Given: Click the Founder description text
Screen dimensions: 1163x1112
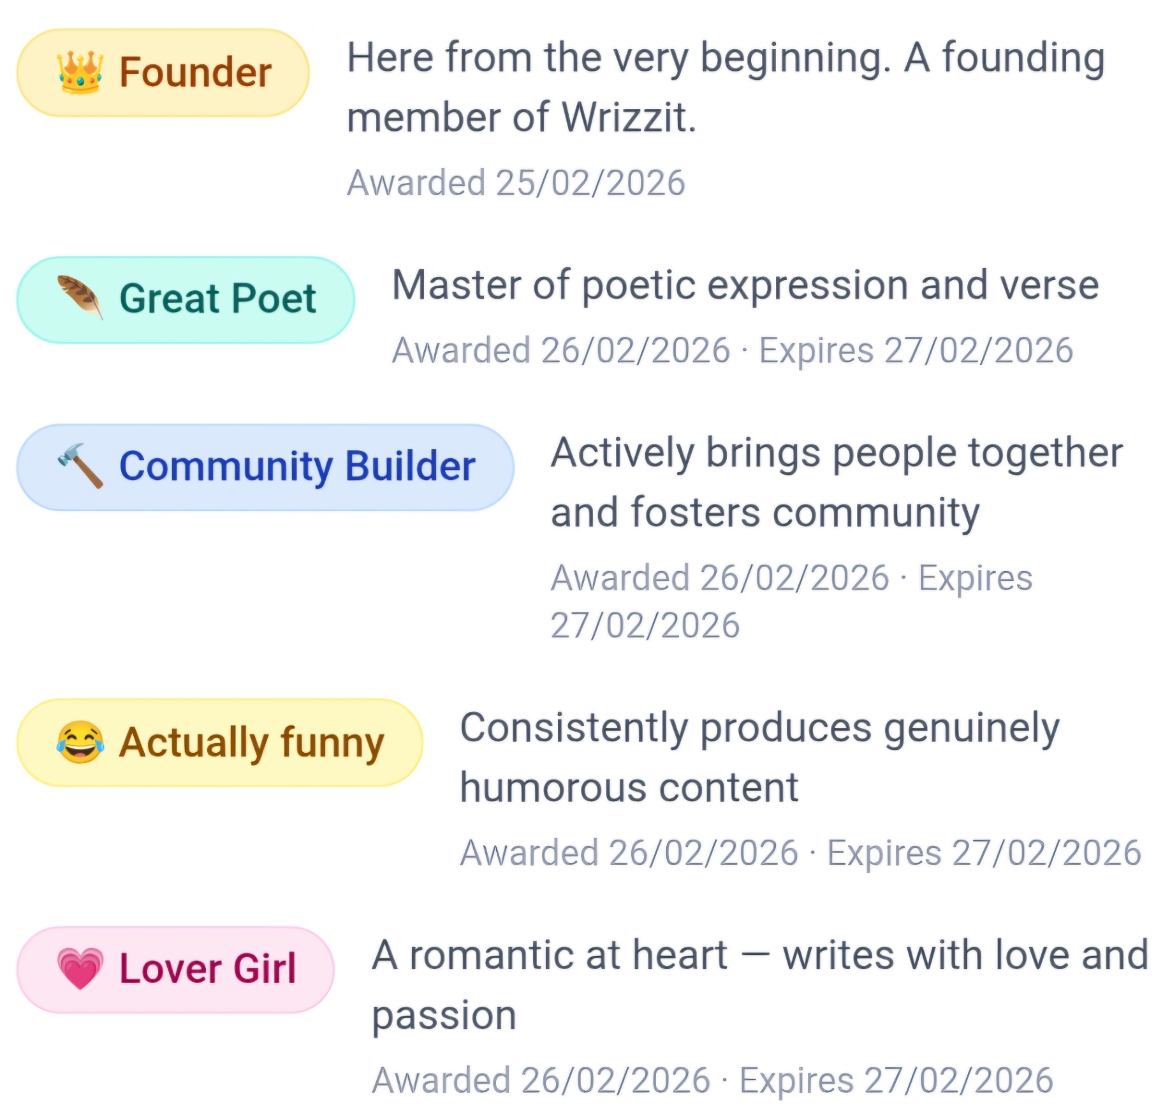Looking at the screenshot, I should coord(726,87).
